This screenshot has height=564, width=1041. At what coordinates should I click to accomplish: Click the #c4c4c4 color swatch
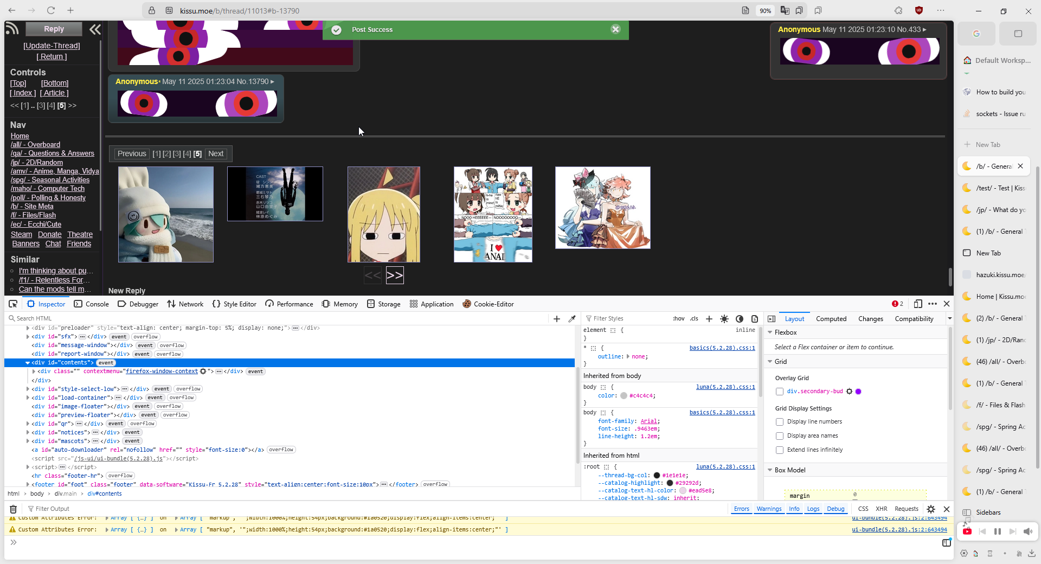(624, 396)
